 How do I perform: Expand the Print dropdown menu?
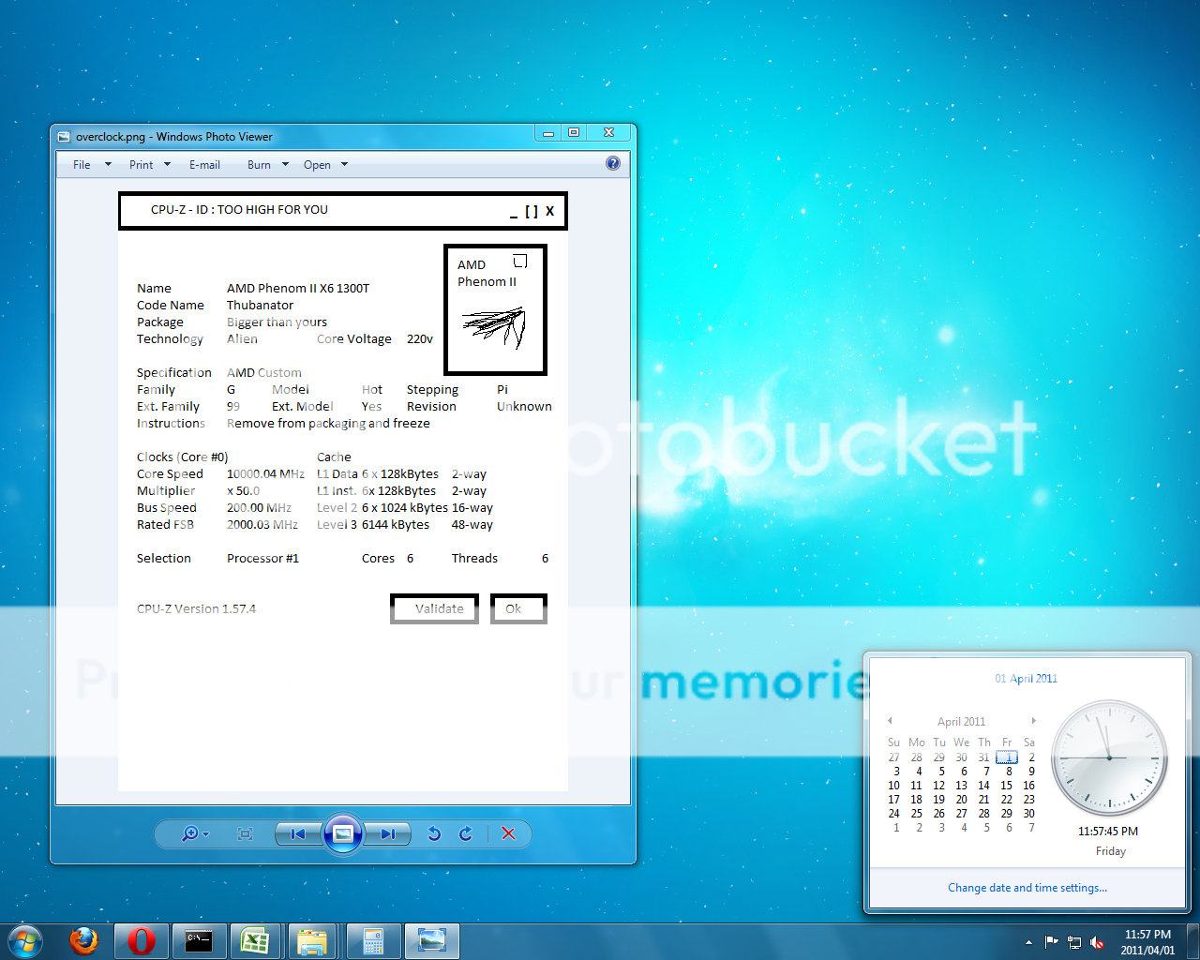pyautogui.click(x=150, y=165)
